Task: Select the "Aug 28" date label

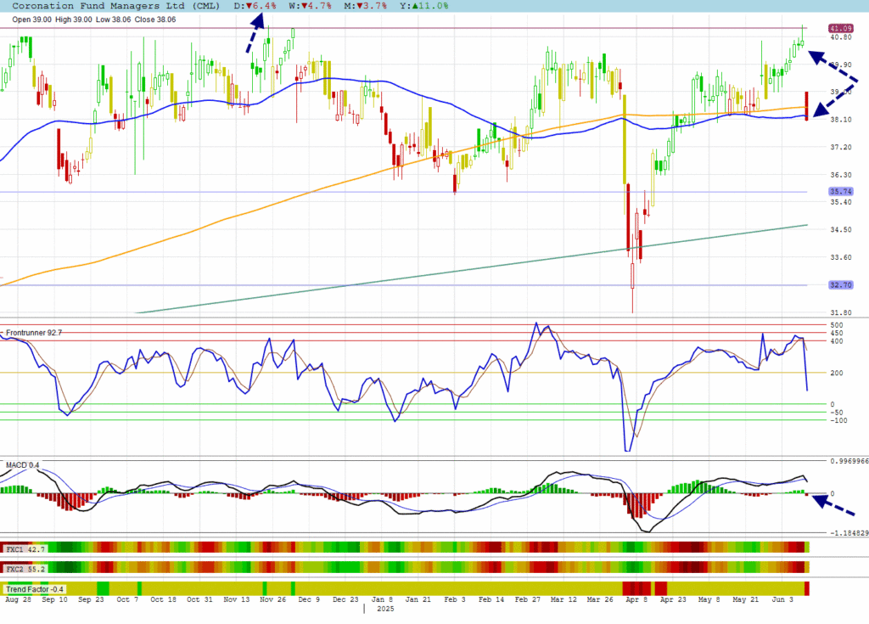Action: pos(19,599)
